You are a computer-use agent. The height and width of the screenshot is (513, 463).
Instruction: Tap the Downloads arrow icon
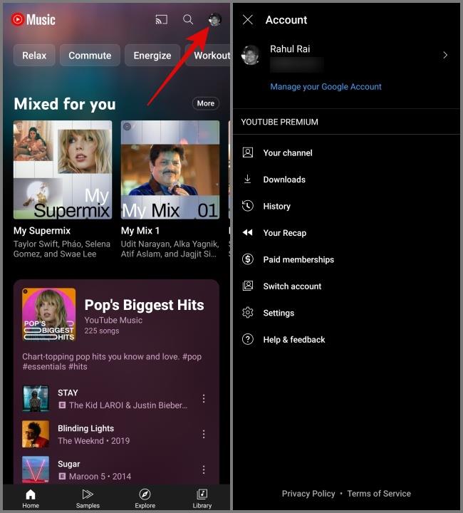248,180
